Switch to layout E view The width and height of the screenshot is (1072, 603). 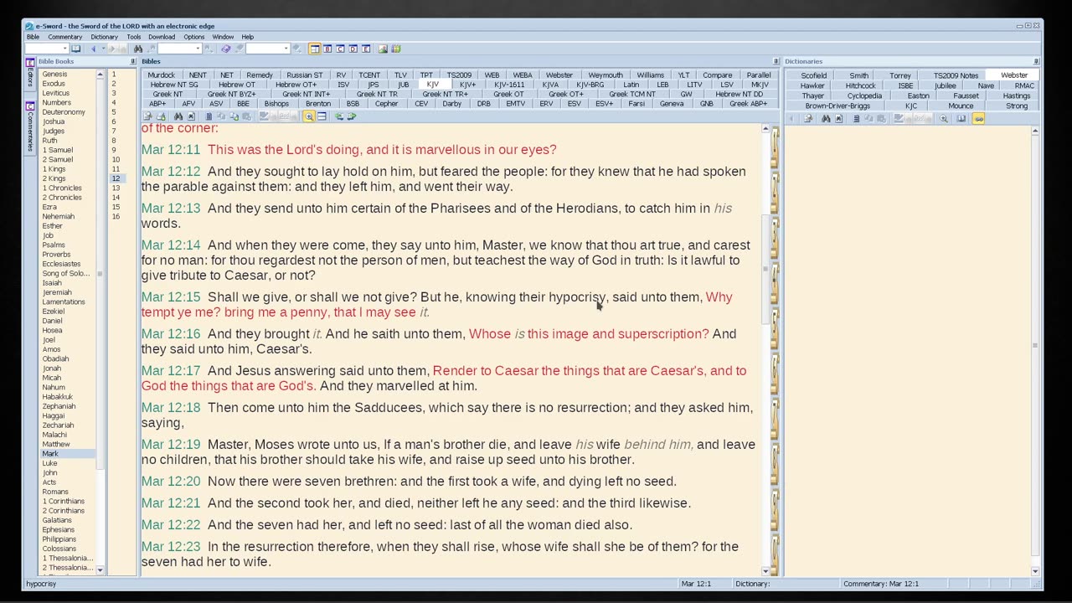[x=365, y=49]
